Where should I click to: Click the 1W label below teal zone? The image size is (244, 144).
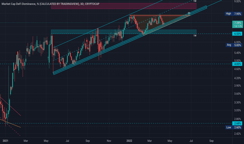[195, 36]
